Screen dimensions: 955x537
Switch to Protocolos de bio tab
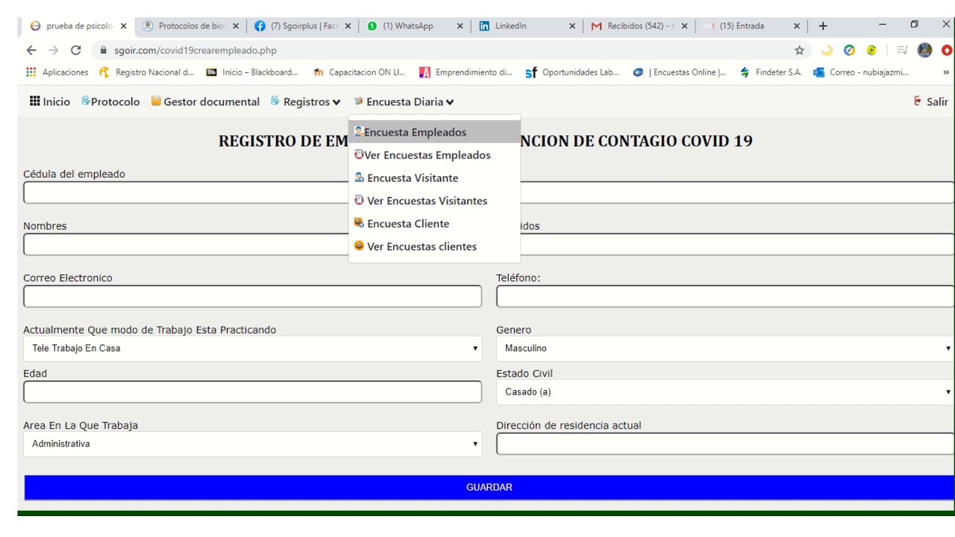click(x=190, y=25)
